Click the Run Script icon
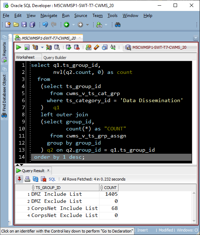Image resolution: width=200 pixels, height=235 pixels. coord(27,47)
